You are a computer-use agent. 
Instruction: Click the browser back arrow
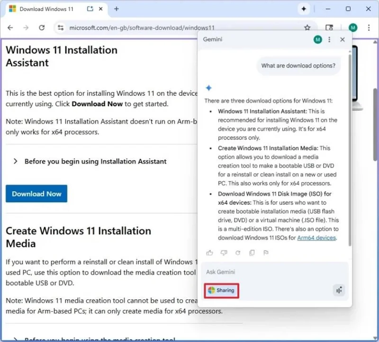(10, 28)
